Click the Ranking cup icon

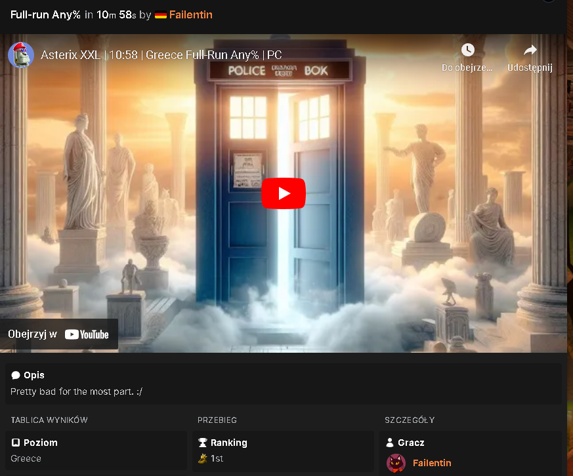[202, 443]
